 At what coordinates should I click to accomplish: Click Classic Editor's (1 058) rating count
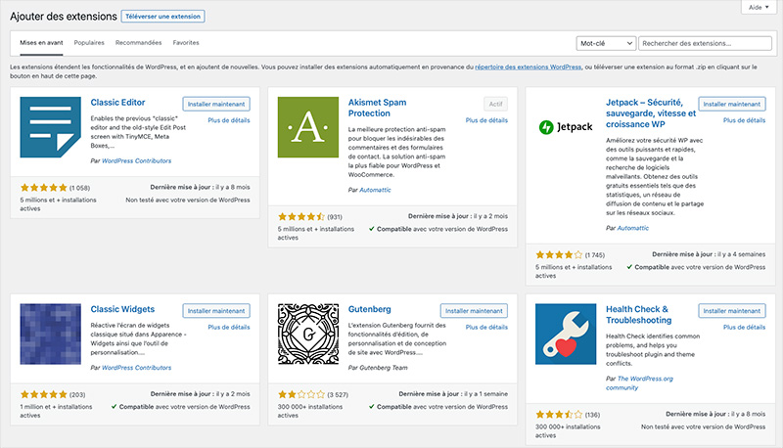80,188
